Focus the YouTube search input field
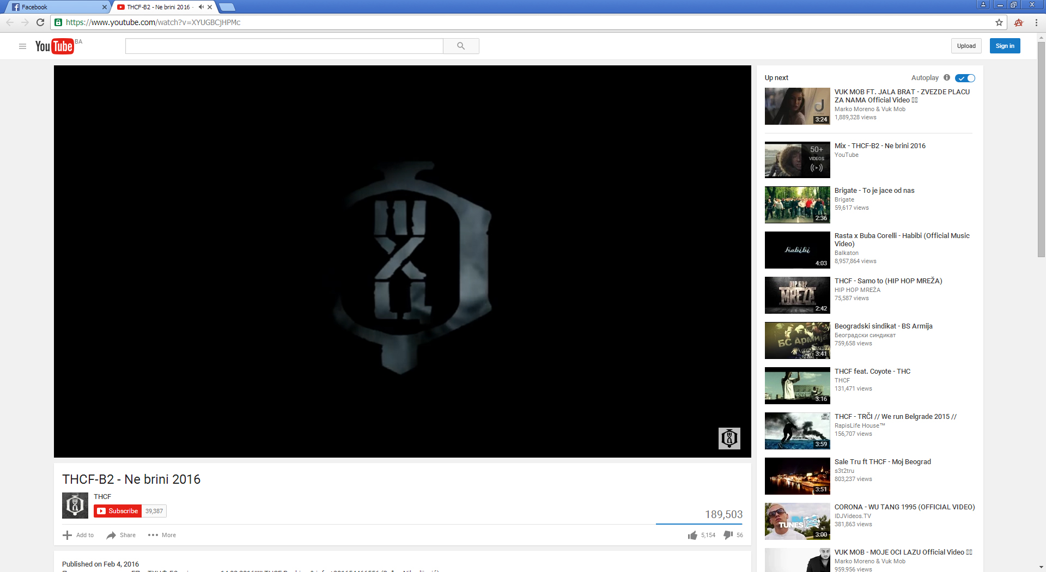1046x572 pixels. 284,46
